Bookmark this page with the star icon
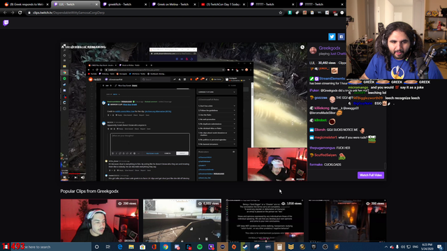447x251 pixels. [281, 13]
